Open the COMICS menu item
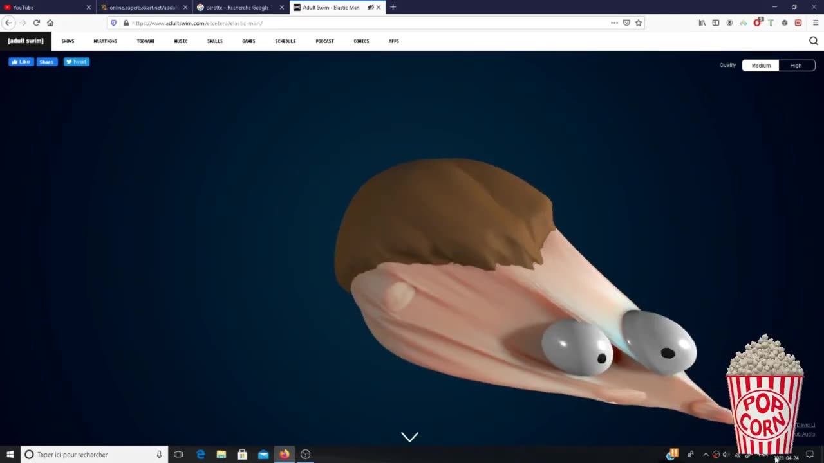Viewport: 824px width, 463px height. point(361,41)
